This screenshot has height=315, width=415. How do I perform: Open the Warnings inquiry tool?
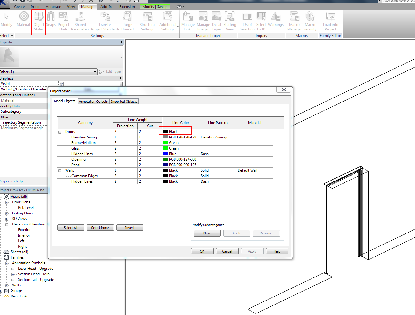pos(276,20)
